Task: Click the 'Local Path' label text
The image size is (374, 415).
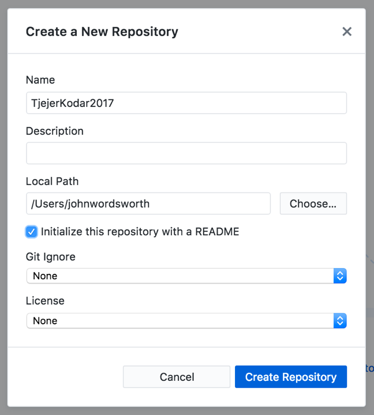Action: click(52, 181)
